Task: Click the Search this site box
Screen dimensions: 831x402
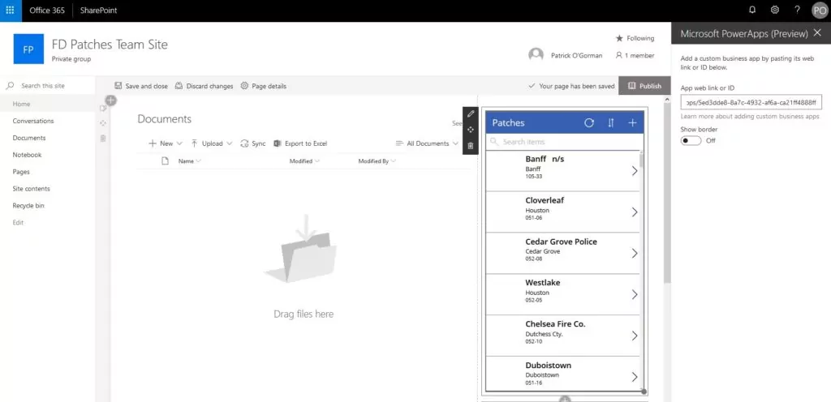Action: click(48, 85)
